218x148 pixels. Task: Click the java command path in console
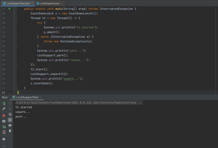pyautogui.click(x=79, y=103)
